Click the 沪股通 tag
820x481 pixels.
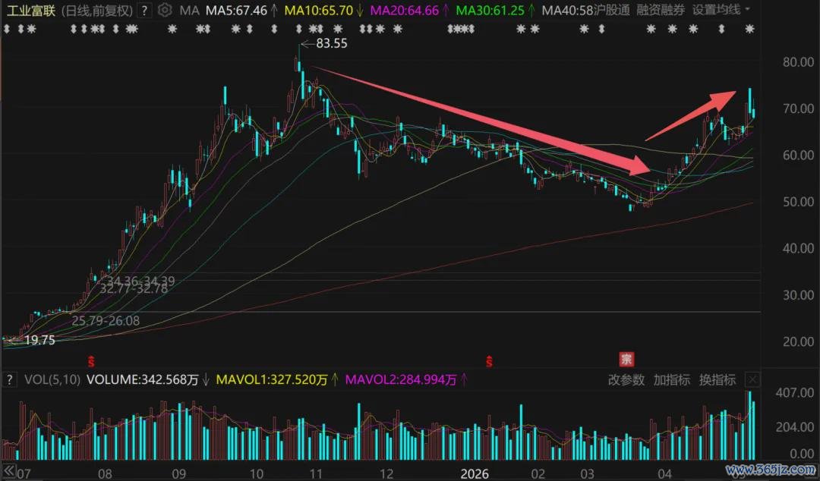tap(612, 10)
